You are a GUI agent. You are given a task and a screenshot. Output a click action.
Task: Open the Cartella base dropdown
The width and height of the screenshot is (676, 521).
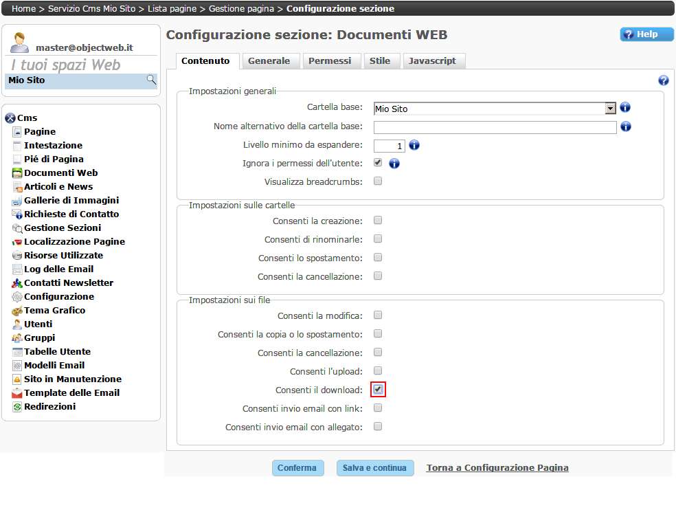pos(610,109)
